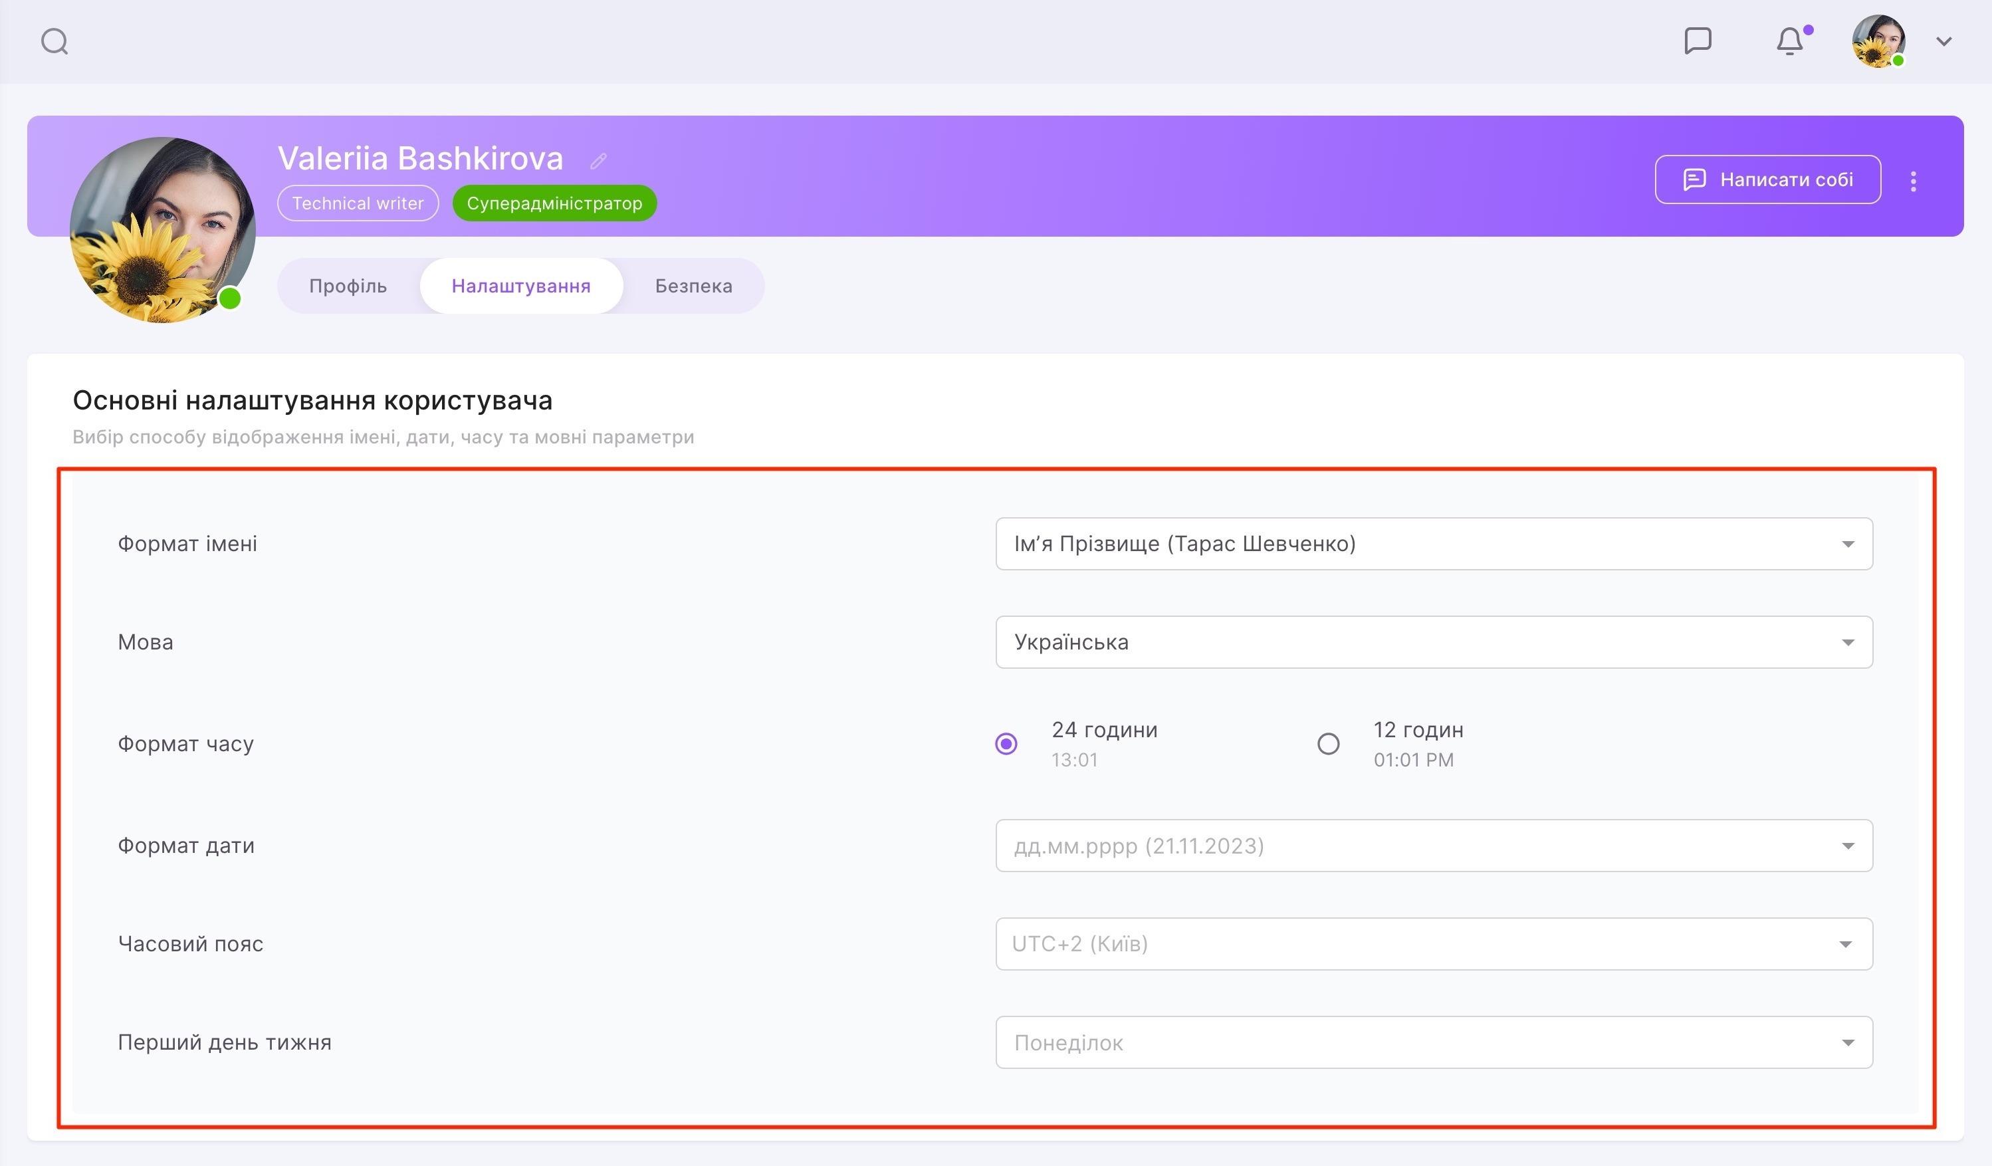Viewport: 1992px width, 1166px height.
Task: Click the Суперадміністратор badge
Action: tap(554, 203)
